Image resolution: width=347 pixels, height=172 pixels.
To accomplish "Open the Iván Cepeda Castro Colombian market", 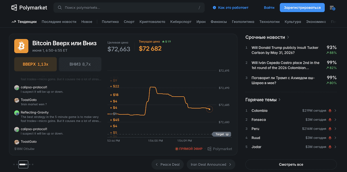I will (x=285, y=65).
